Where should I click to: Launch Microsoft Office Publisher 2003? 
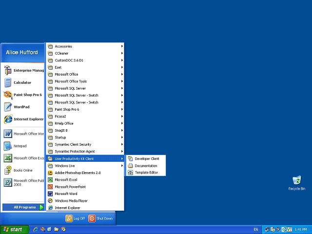point(23,182)
